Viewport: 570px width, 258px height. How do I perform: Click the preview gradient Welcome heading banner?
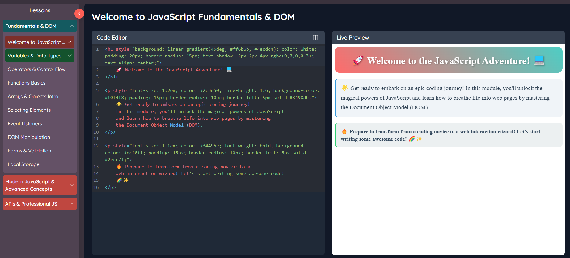(x=449, y=60)
